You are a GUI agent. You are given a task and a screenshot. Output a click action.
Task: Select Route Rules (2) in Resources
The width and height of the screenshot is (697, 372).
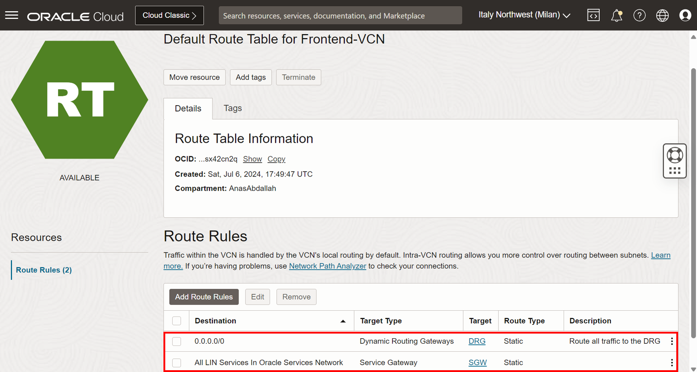click(44, 270)
